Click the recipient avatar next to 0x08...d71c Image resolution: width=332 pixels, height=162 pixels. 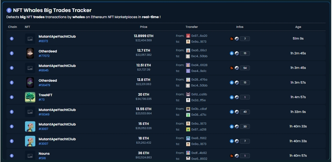(x=188, y=115)
